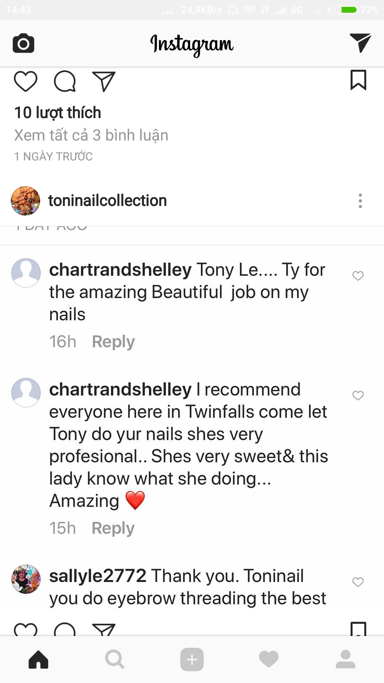This screenshot has width=384, height=683.
Task: Open the camera from the top bar
Action: point(23,43)
